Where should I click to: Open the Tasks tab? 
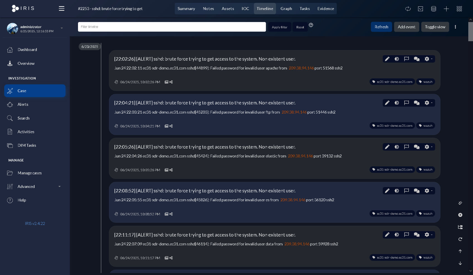tap(305, 9)
